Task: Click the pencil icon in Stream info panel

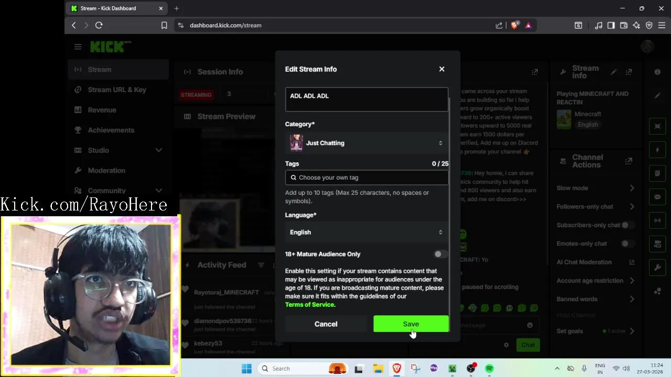Action: click(x=614, y=72)
